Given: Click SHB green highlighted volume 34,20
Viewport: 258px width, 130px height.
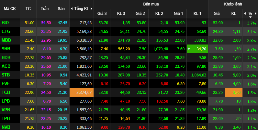Looking at the screenshot, I should click(197, 49).
